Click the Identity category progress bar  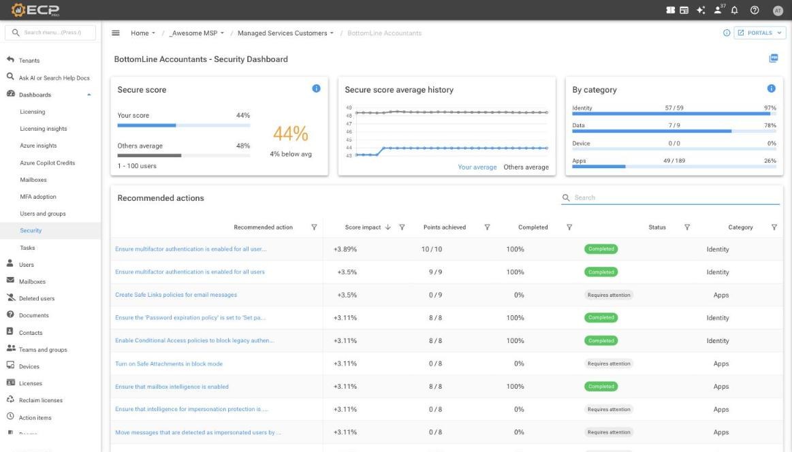point(674,114)
